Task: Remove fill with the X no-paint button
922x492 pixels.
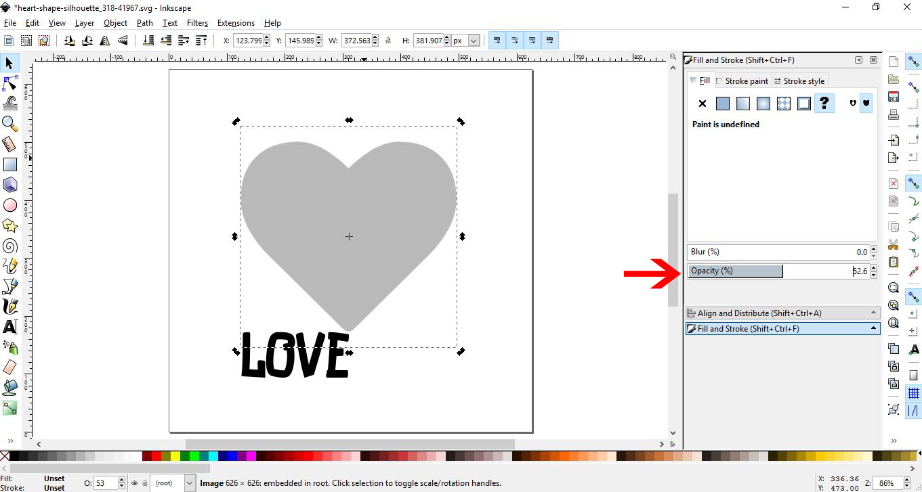Action: (702, 103)
